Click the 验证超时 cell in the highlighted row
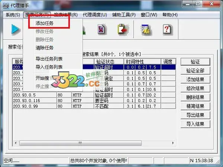This screenshot has height=167, width=223. 109,67
